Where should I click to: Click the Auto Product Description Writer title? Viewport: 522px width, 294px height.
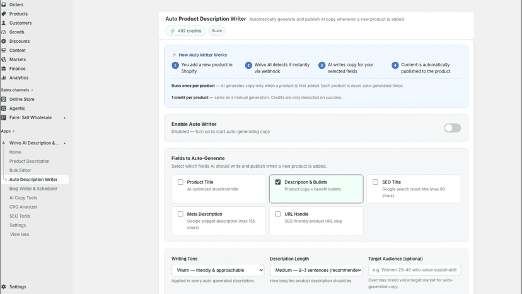tap(206, 19)
